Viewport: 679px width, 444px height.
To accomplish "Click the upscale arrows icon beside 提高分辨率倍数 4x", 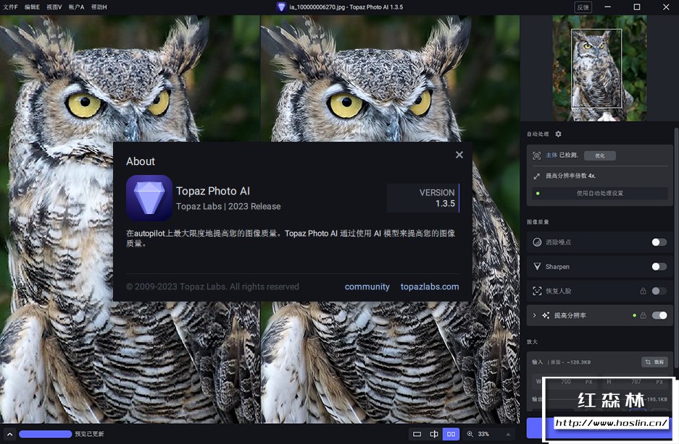I will pyautogui.click(x=536, y=176).
